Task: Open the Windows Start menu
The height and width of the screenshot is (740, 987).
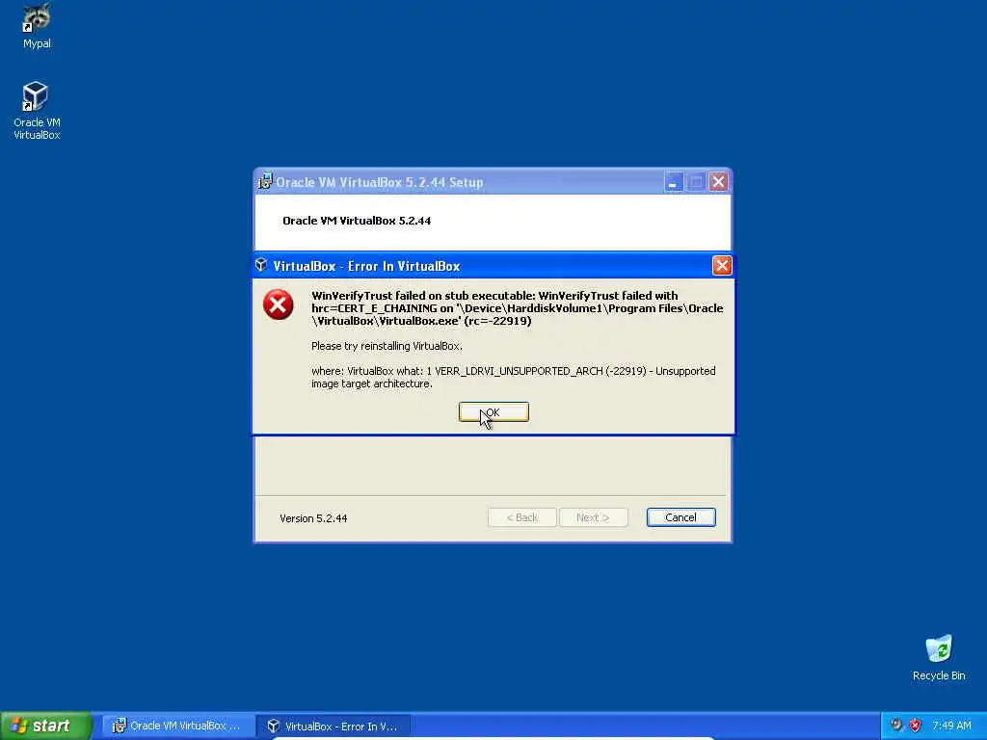Action: tap(46, 726)
